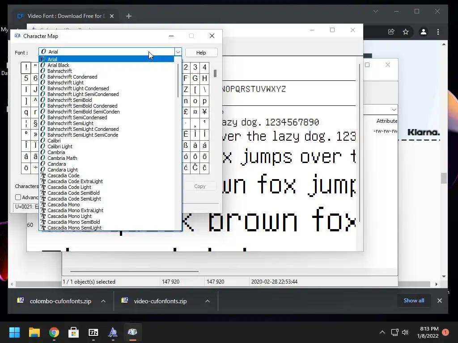Select the backslash character cell
Viewport: 458px width, 343px height.
(204, 89)
